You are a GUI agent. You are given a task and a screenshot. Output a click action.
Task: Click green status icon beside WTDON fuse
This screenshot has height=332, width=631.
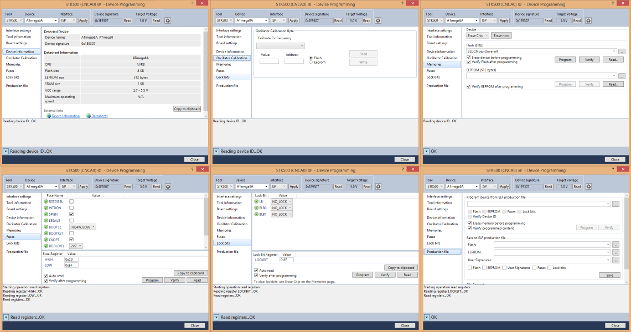pos(46,208)
